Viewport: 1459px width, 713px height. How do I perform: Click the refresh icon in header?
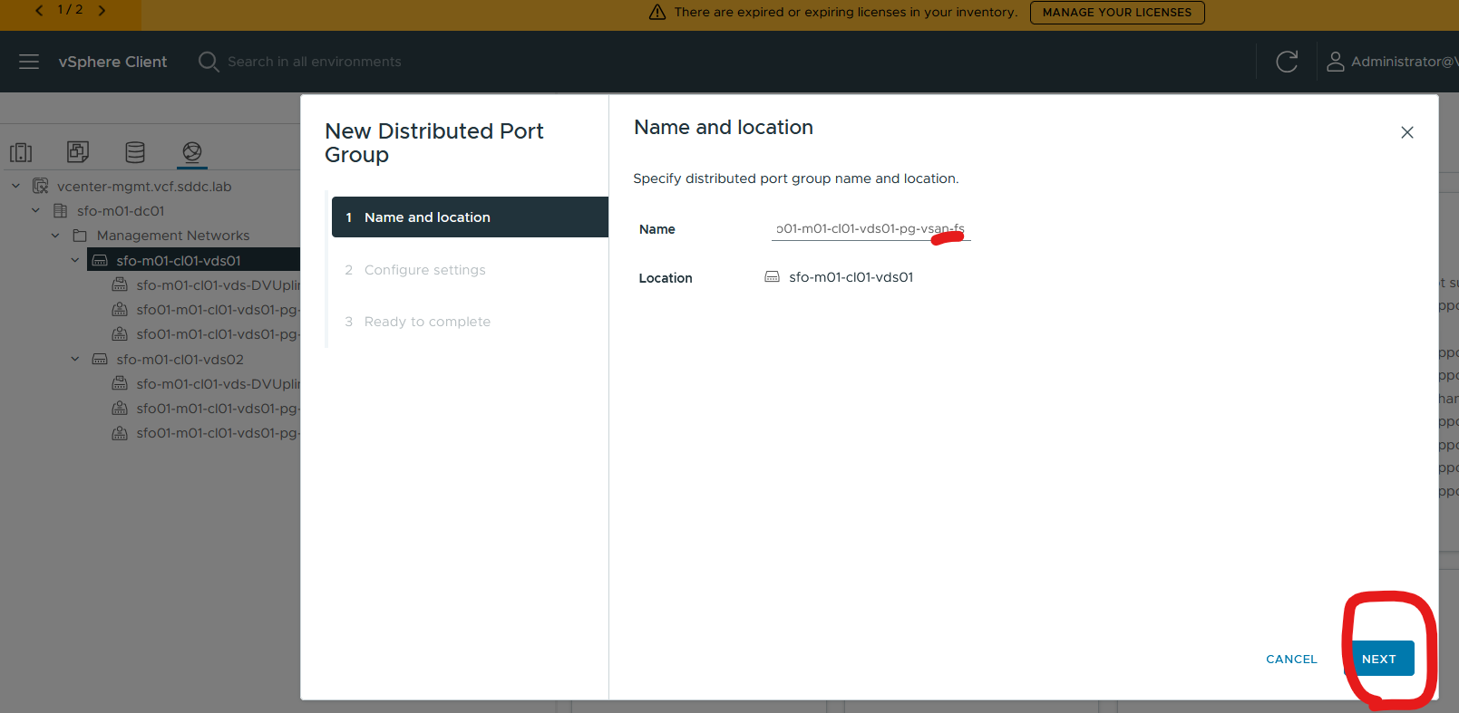[x=1286, y=62]
